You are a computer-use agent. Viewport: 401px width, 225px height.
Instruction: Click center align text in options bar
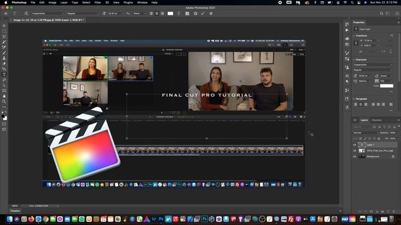(x=157, y=14)
